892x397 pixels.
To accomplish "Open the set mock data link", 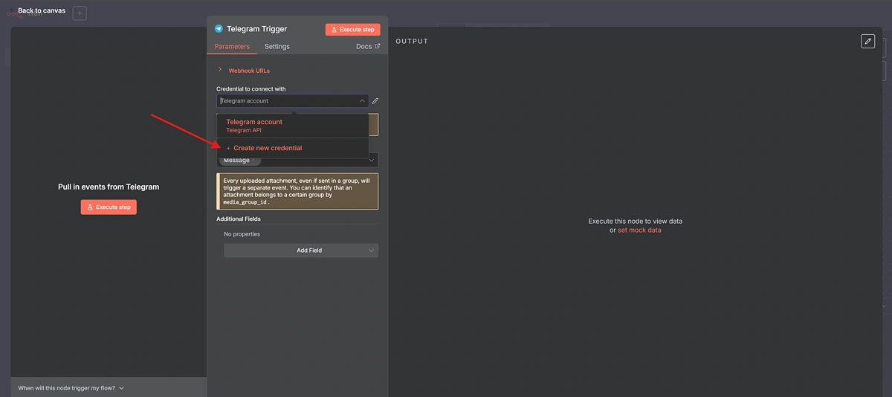I will [x=639, y=230].
